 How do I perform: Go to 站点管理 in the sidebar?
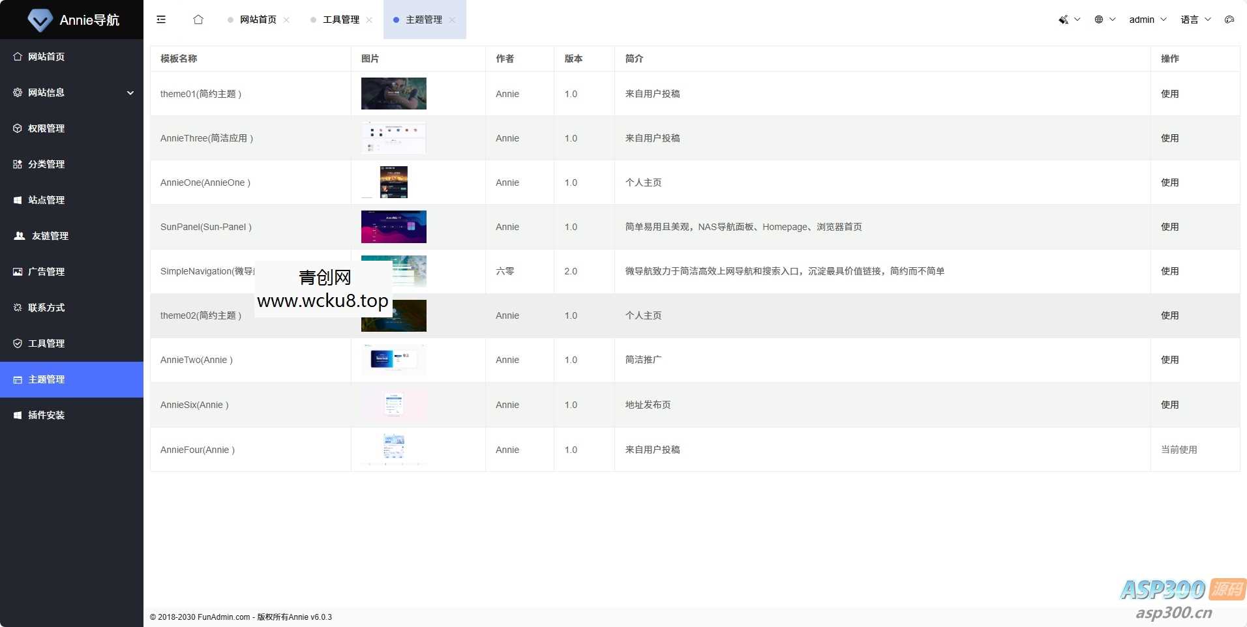(x=46, y=200)
